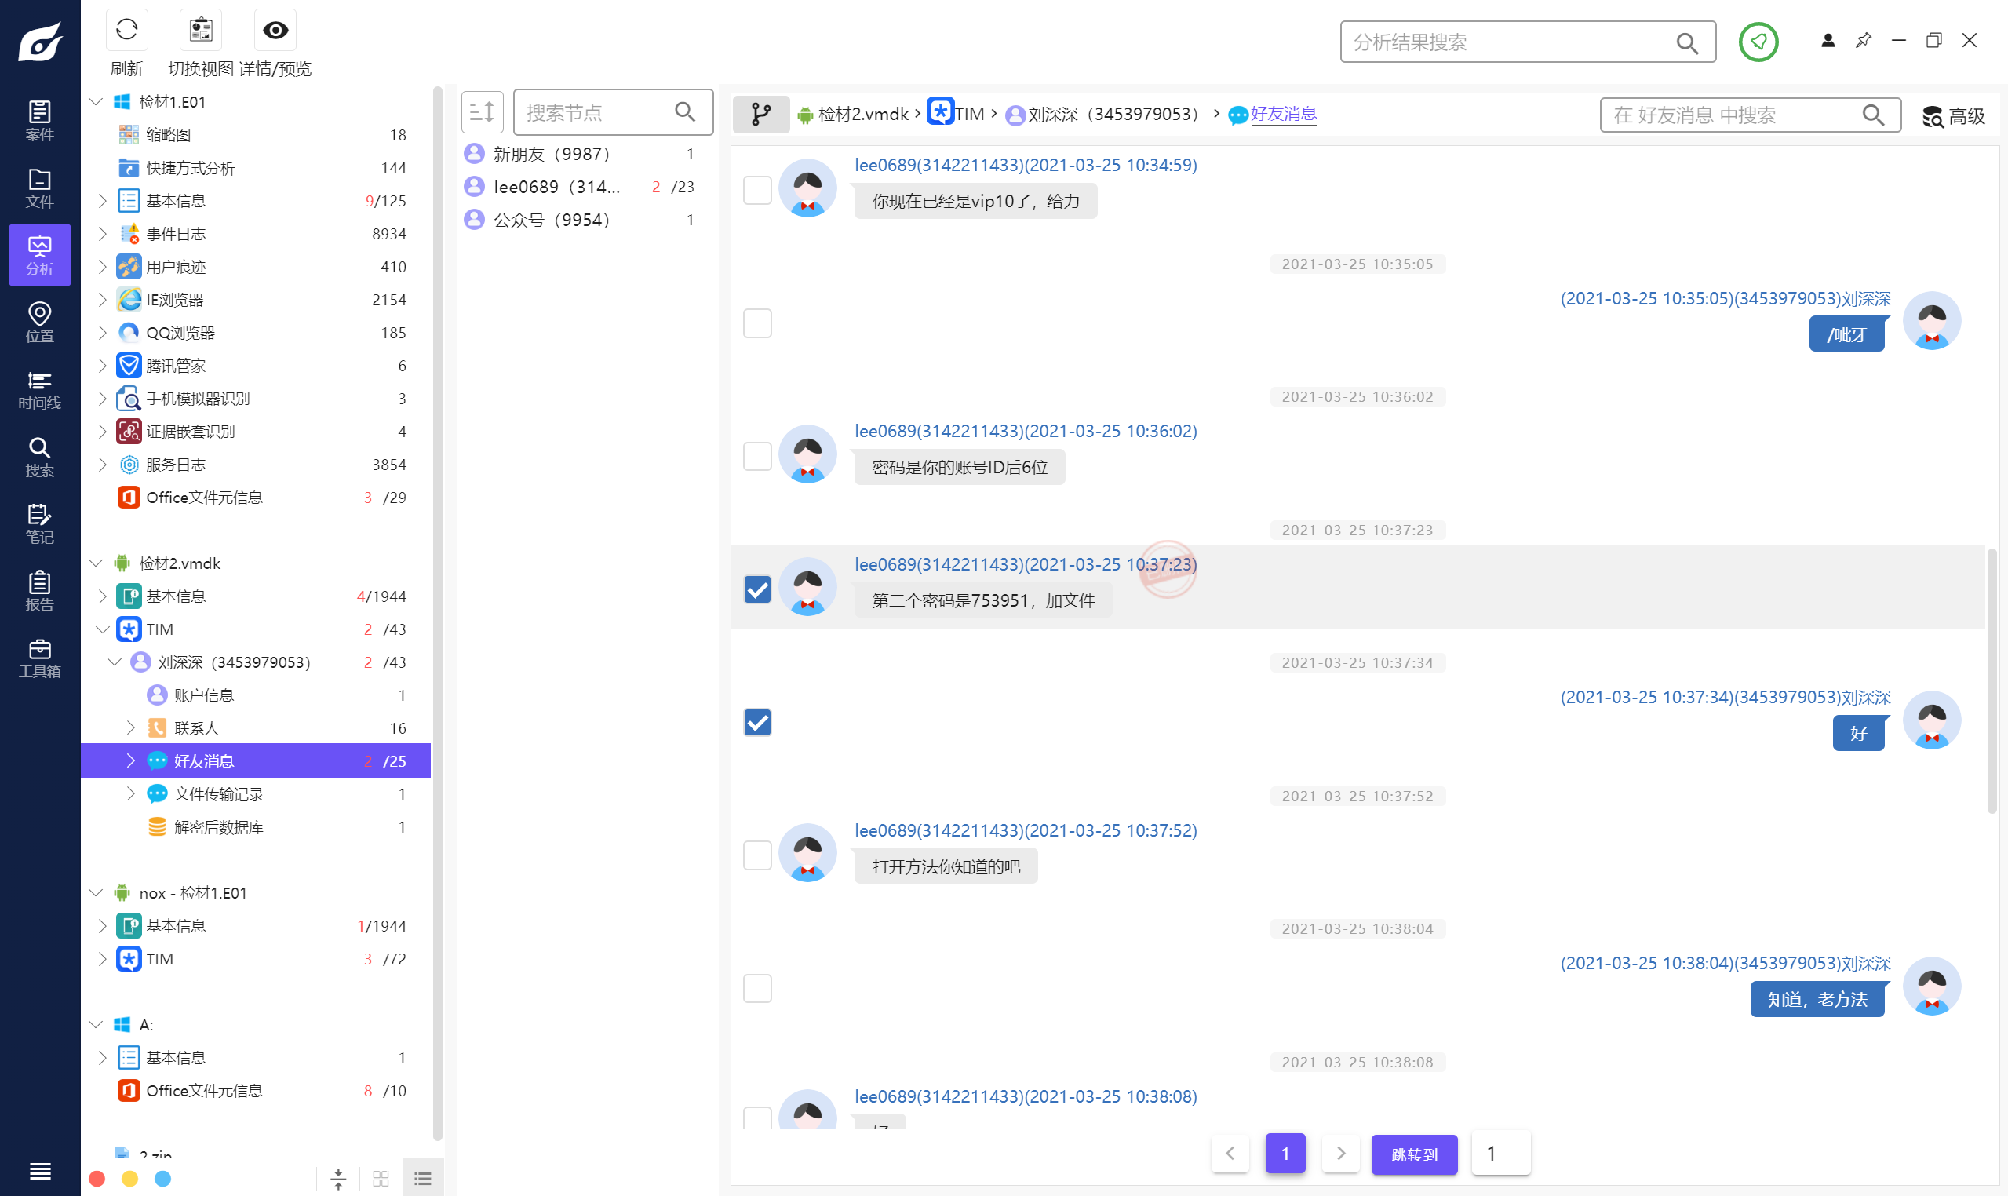The image size is (2008, 1196).
Task: Open Advanced (高级) search
Action: (x=1953, y=116)
